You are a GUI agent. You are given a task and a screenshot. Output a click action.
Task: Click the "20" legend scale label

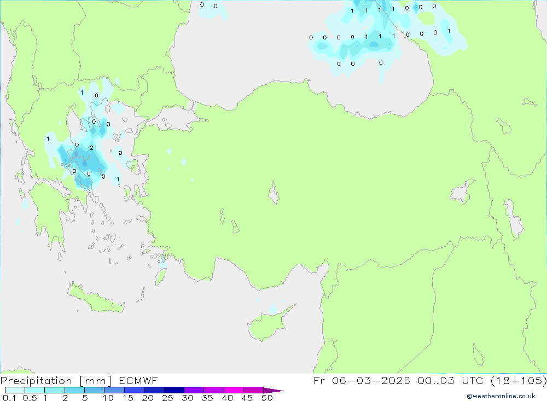148,398
